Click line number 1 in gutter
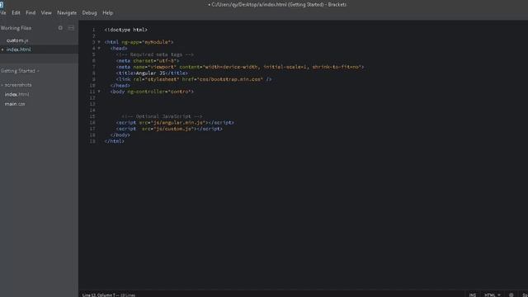 pyautogui.click(x=93, y=30)
